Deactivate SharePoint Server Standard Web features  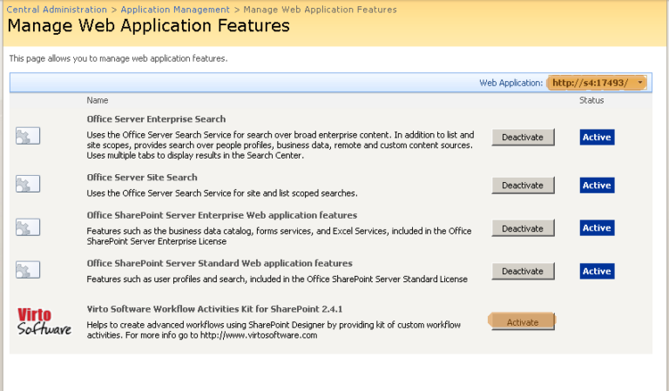[x=523, y=271]
